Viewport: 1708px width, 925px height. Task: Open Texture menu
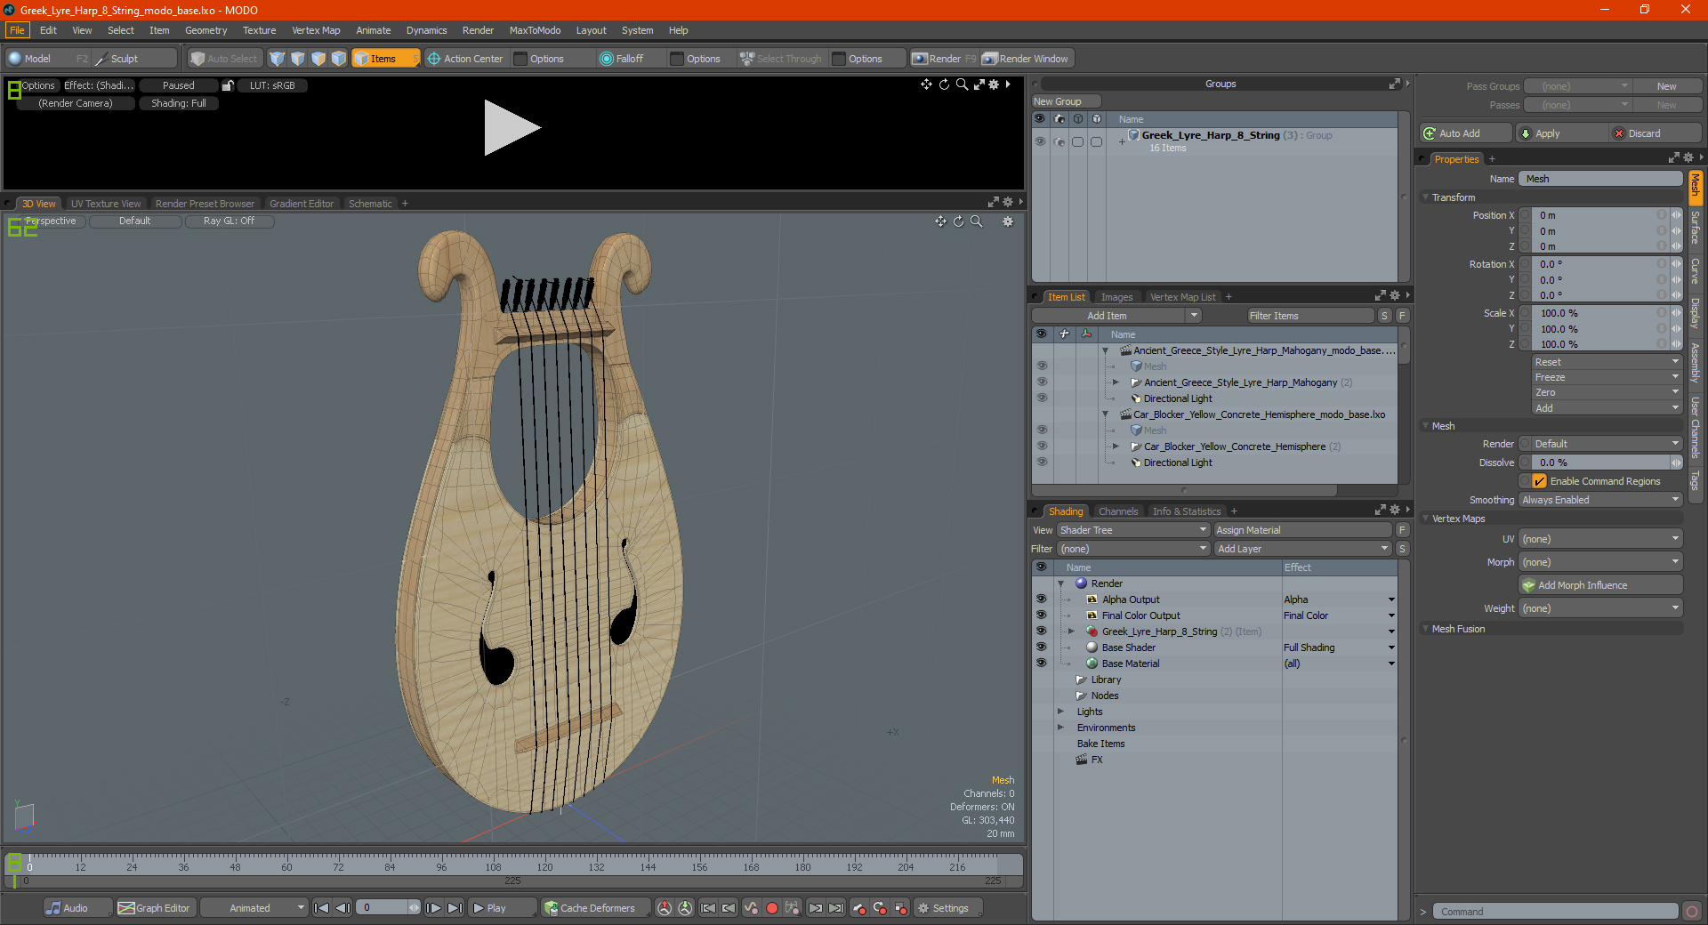[x=259, y=30]
